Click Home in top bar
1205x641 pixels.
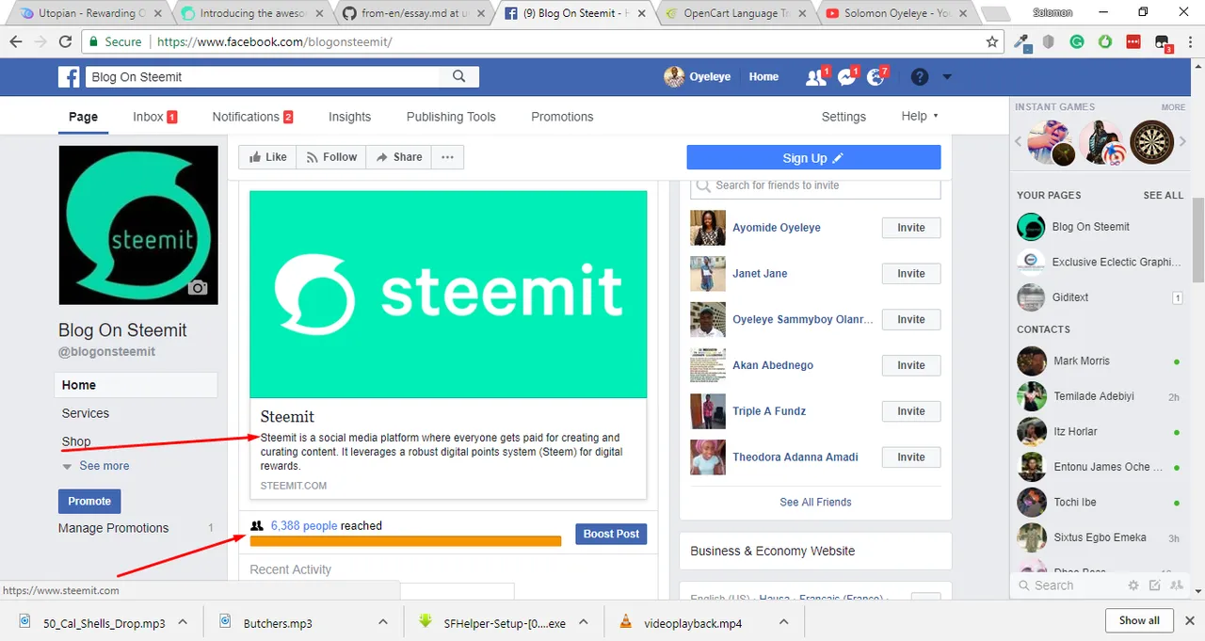tap(763, 77)
